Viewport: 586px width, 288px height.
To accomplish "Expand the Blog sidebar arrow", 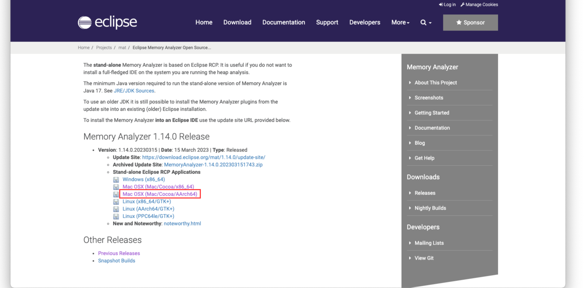I will click(410, 143).
